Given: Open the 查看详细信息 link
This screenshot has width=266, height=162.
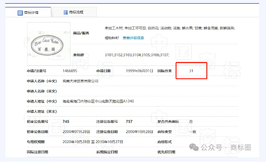Looking at the screenshot, I should coord(133,38).
